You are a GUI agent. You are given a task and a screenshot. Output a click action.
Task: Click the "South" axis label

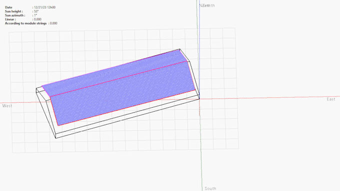(210, 189)
